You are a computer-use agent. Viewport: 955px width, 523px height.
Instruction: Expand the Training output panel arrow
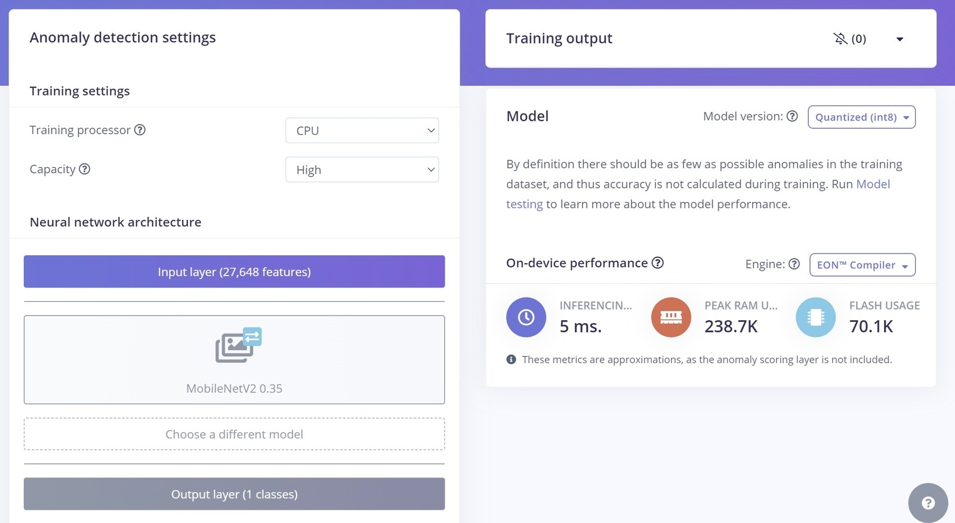coord(899,39)
